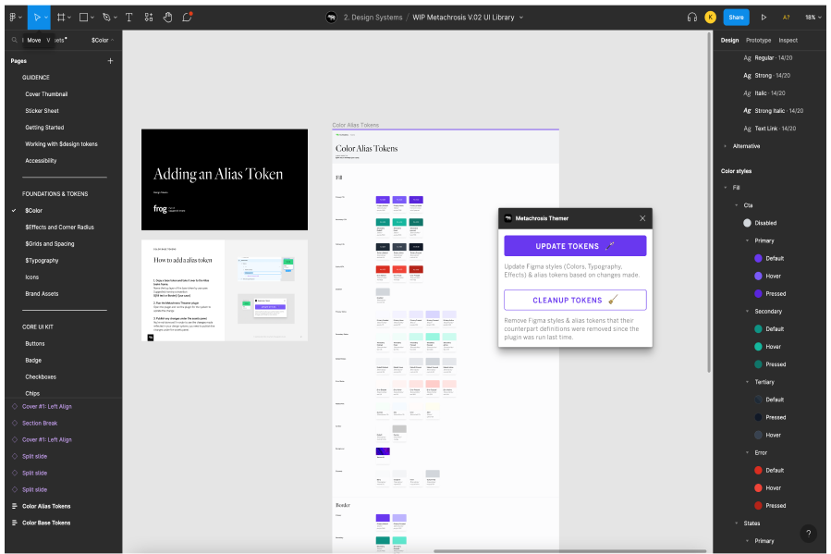Select the Disabled color style swatch
This screenshot has height=554, width=831.
pyautogui.click(x=747, y=223)
